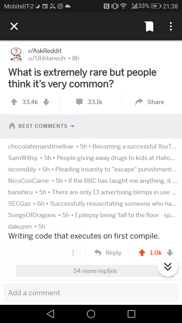Image resolution: width=182 pixels, height=323 pixels.
Task: Tap the r/AskReddit subreddit avatar
Action: [x=16, y=55]
